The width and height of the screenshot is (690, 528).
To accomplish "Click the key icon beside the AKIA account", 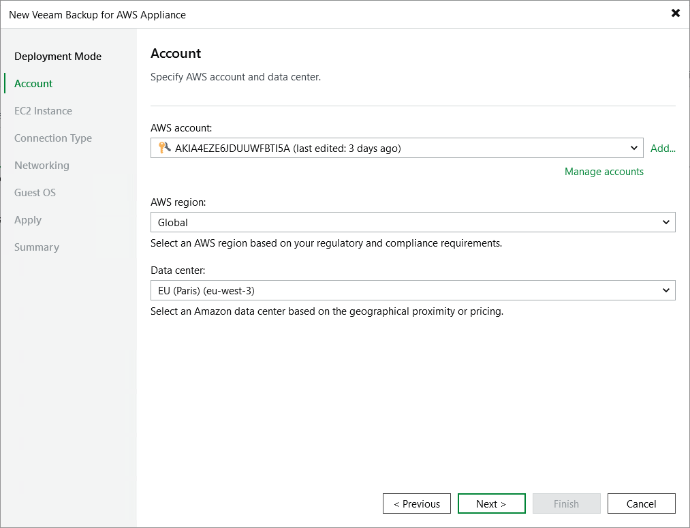I will point(161,148).
